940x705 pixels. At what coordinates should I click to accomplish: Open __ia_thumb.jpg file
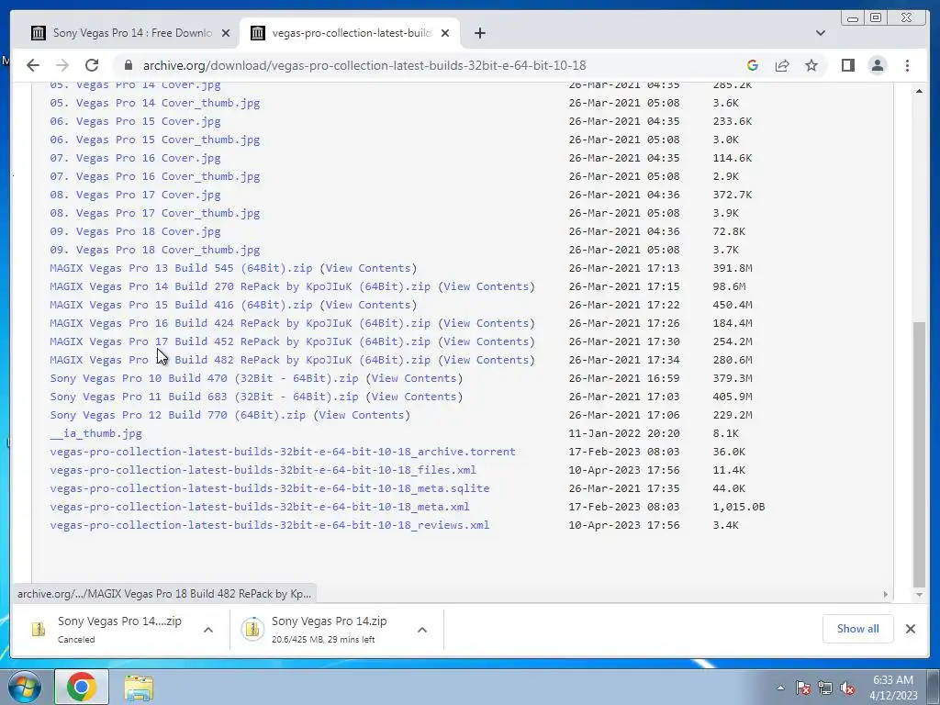pos(95,433)
